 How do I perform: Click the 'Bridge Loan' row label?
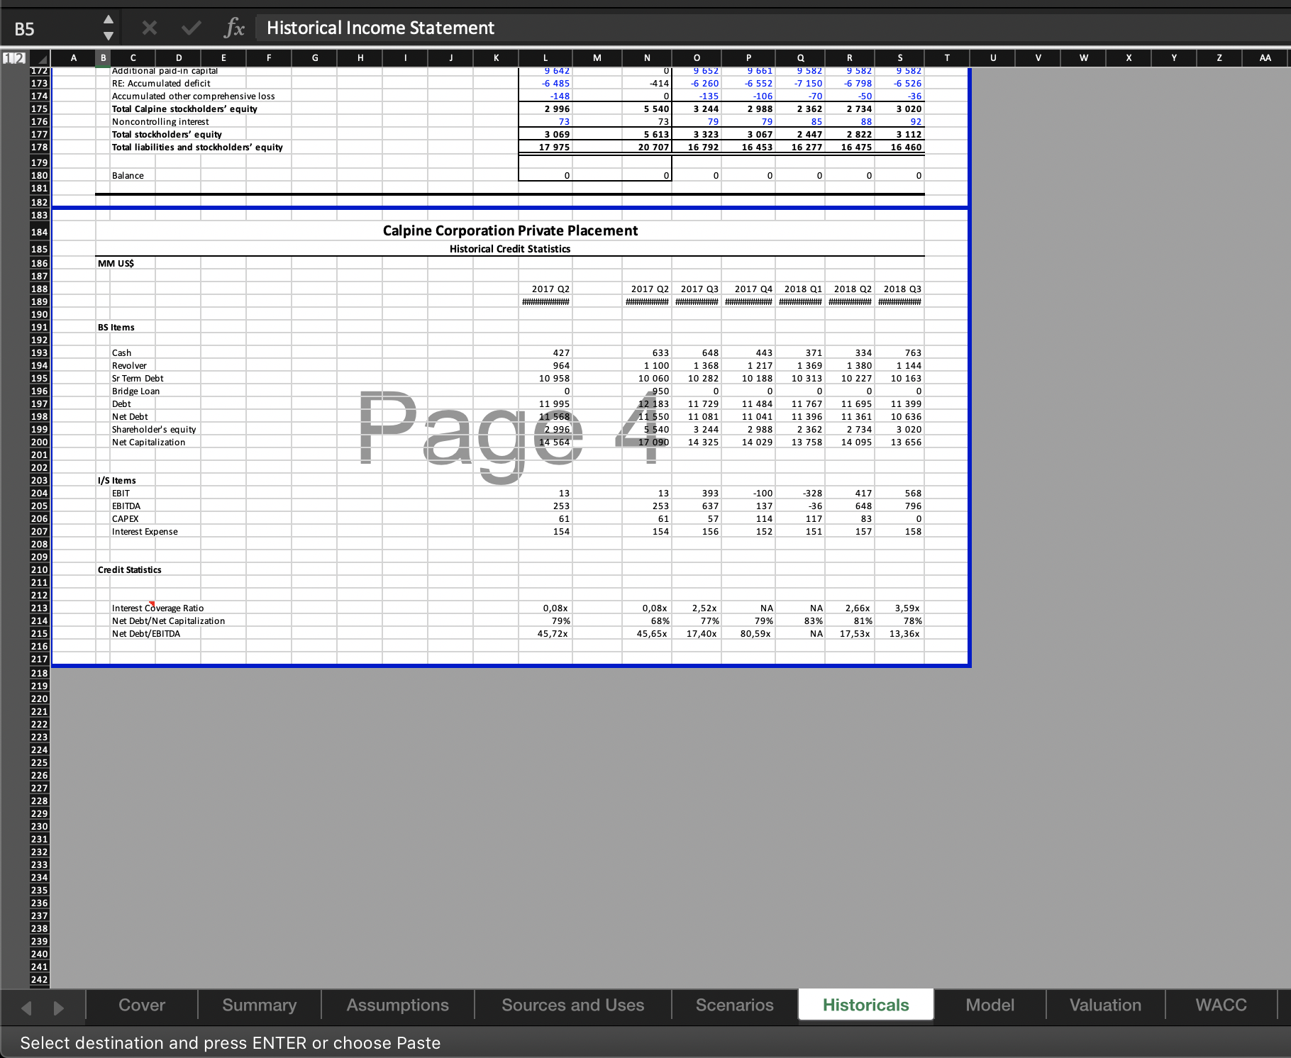tap(135, 391)
